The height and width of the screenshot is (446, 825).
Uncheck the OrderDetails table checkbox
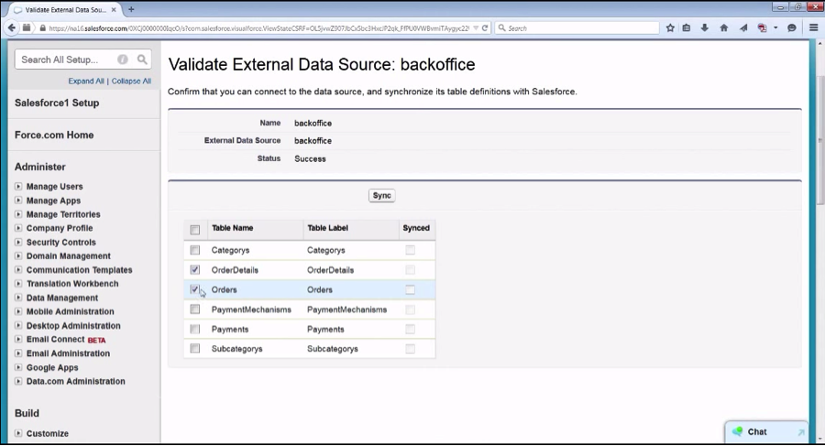coord(195,270)
